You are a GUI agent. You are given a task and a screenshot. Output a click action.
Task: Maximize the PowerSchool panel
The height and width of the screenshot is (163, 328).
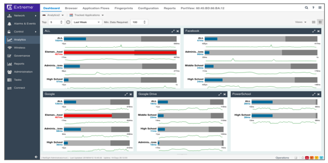coord(313,94)
